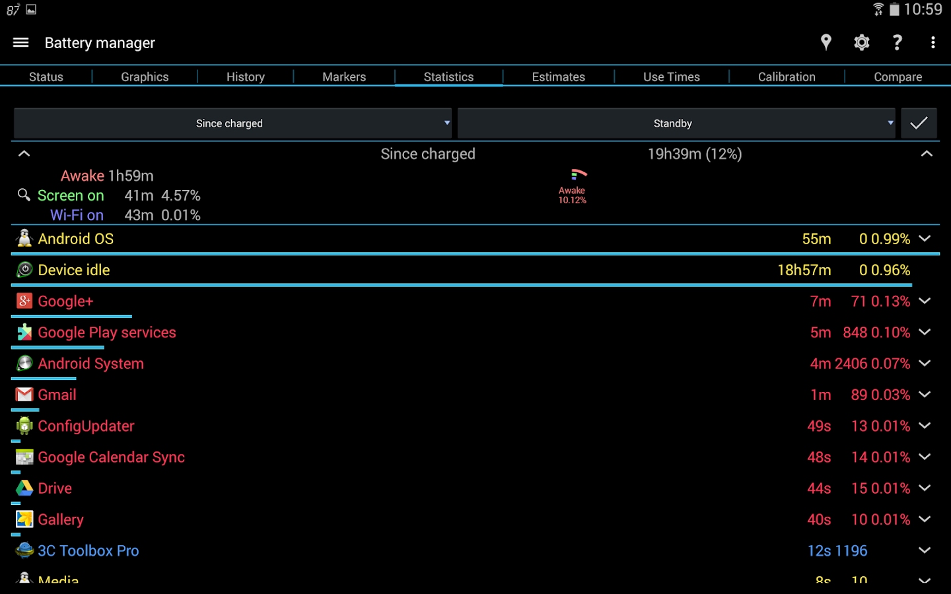Tap the 87 temperature notification indicator
This screenshot has width=951, height=594.
(13, 9)
